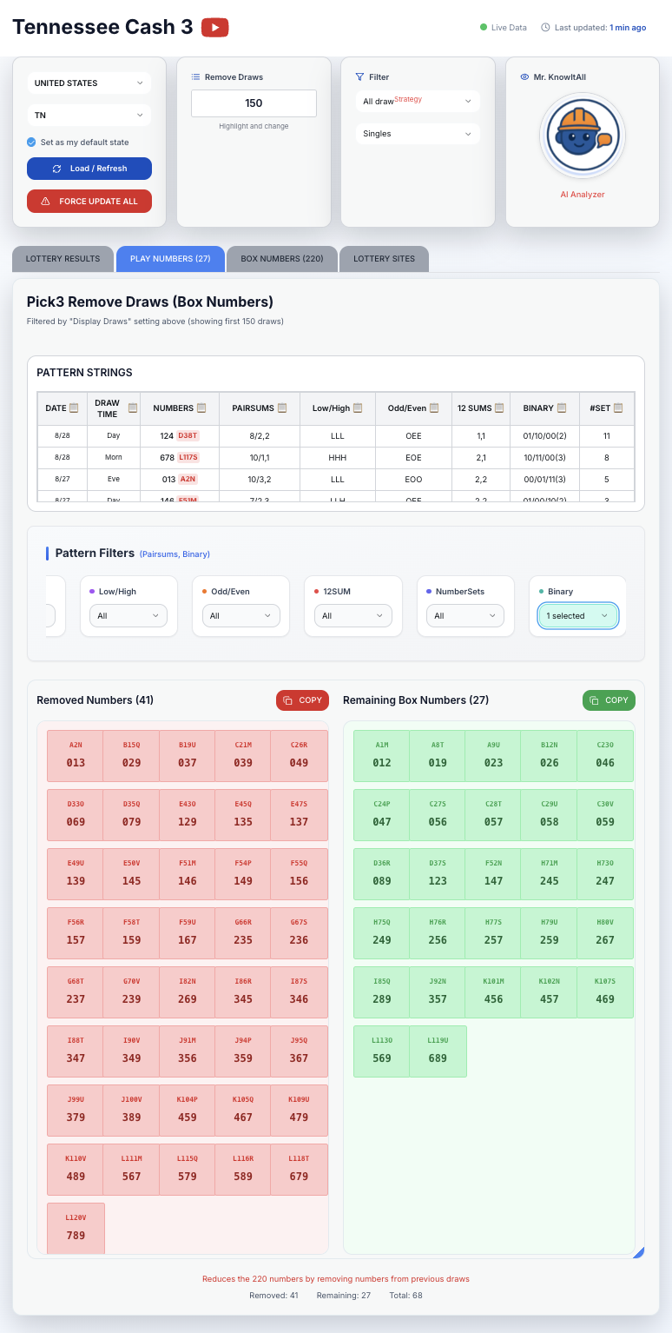Select remaining number 689 tile

(x=438, y=1051)
